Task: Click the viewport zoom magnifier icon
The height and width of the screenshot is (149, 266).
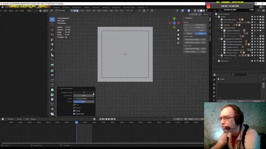Action: click(178, 30)
